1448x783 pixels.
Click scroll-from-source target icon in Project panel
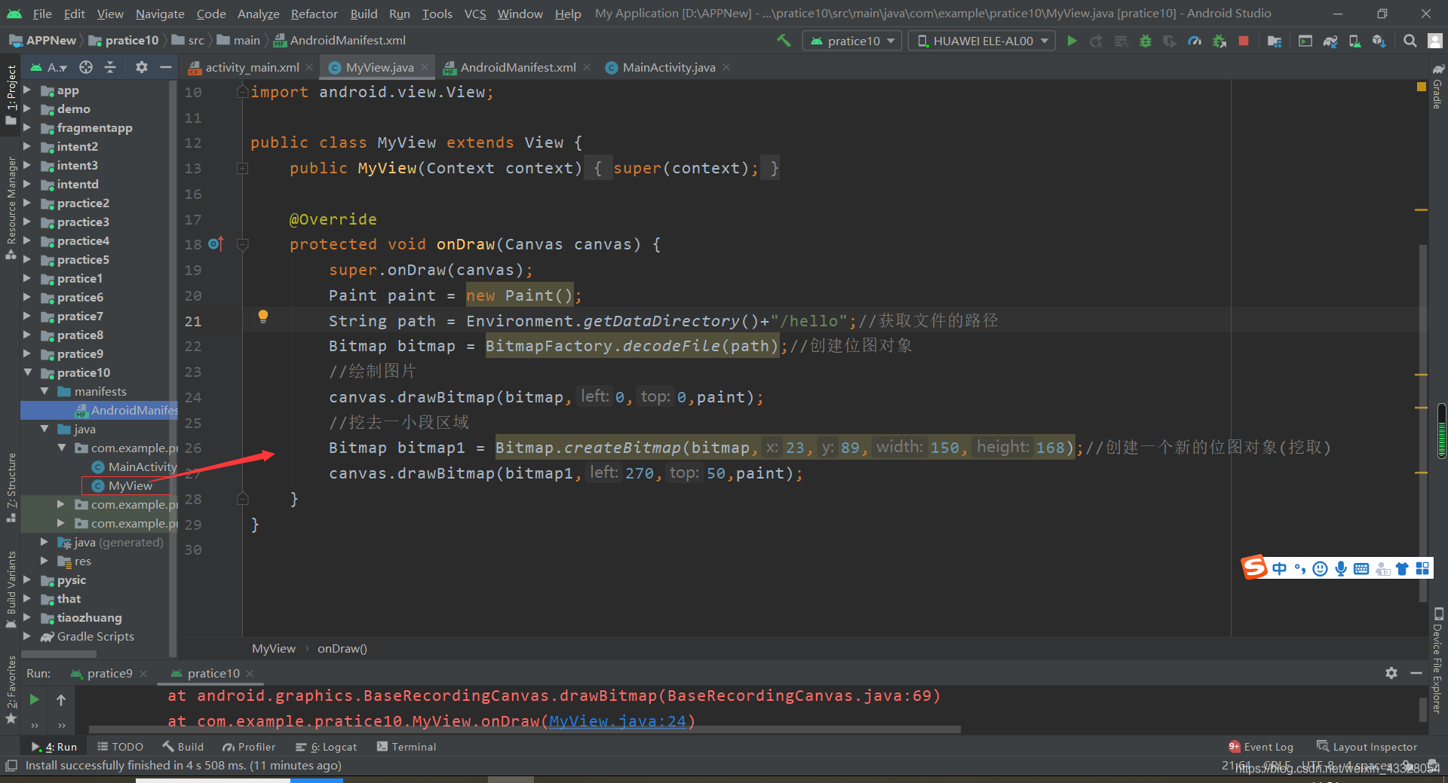86,67
